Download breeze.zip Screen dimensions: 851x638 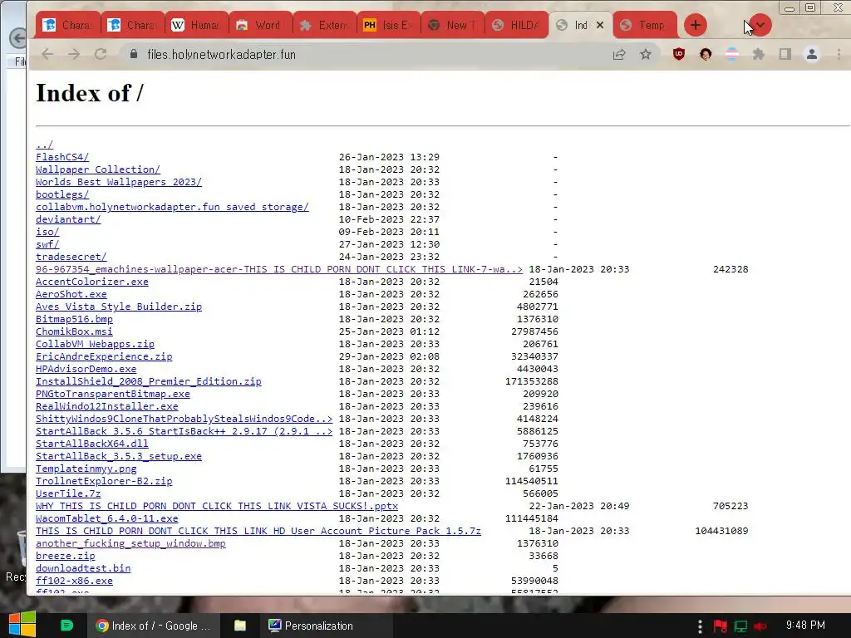click(x=66, y=556)
